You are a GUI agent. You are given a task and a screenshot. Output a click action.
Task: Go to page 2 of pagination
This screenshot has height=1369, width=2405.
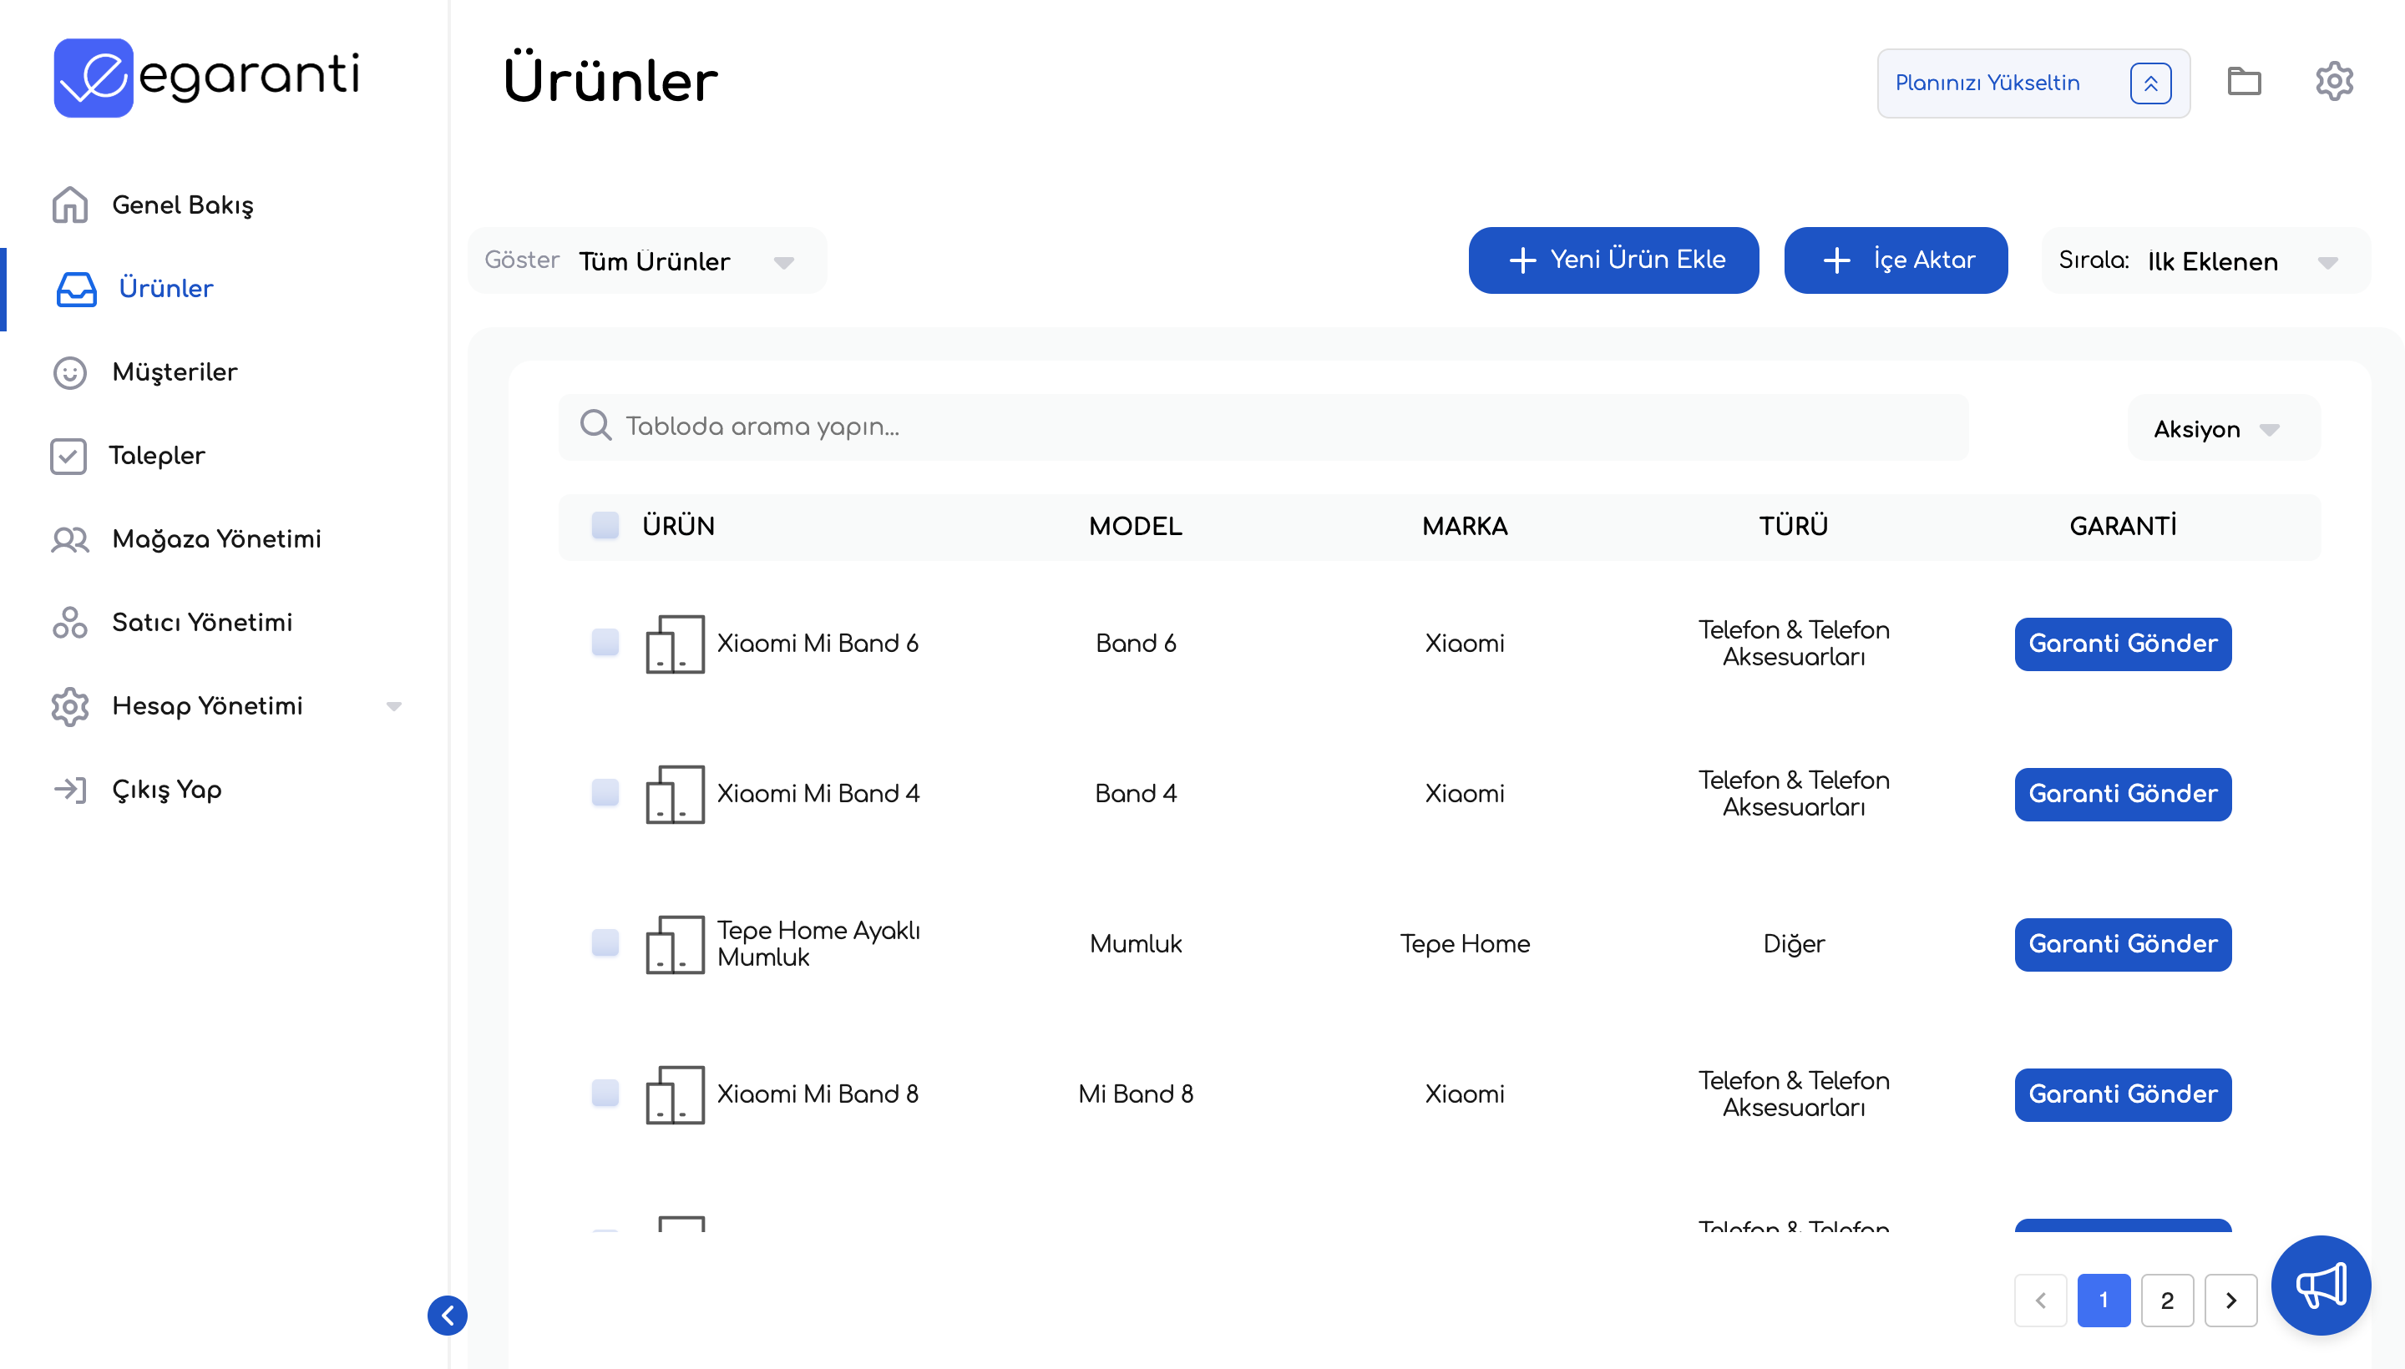pyautogui.click(x=2166, y=1301)
